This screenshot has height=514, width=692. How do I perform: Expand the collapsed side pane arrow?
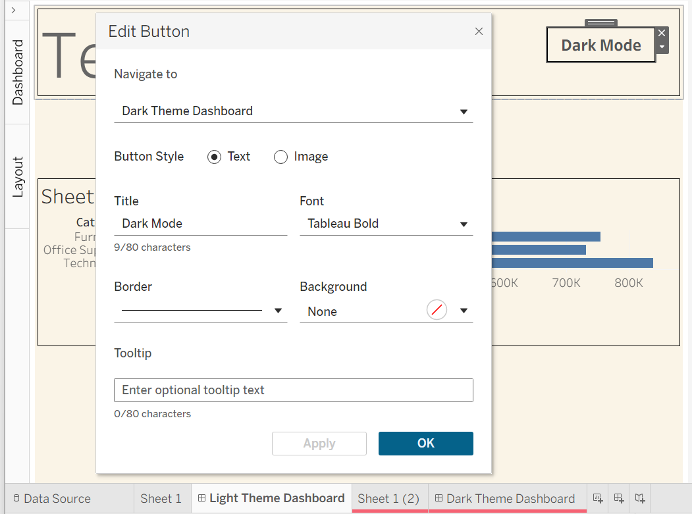click(x=14, y=10)
